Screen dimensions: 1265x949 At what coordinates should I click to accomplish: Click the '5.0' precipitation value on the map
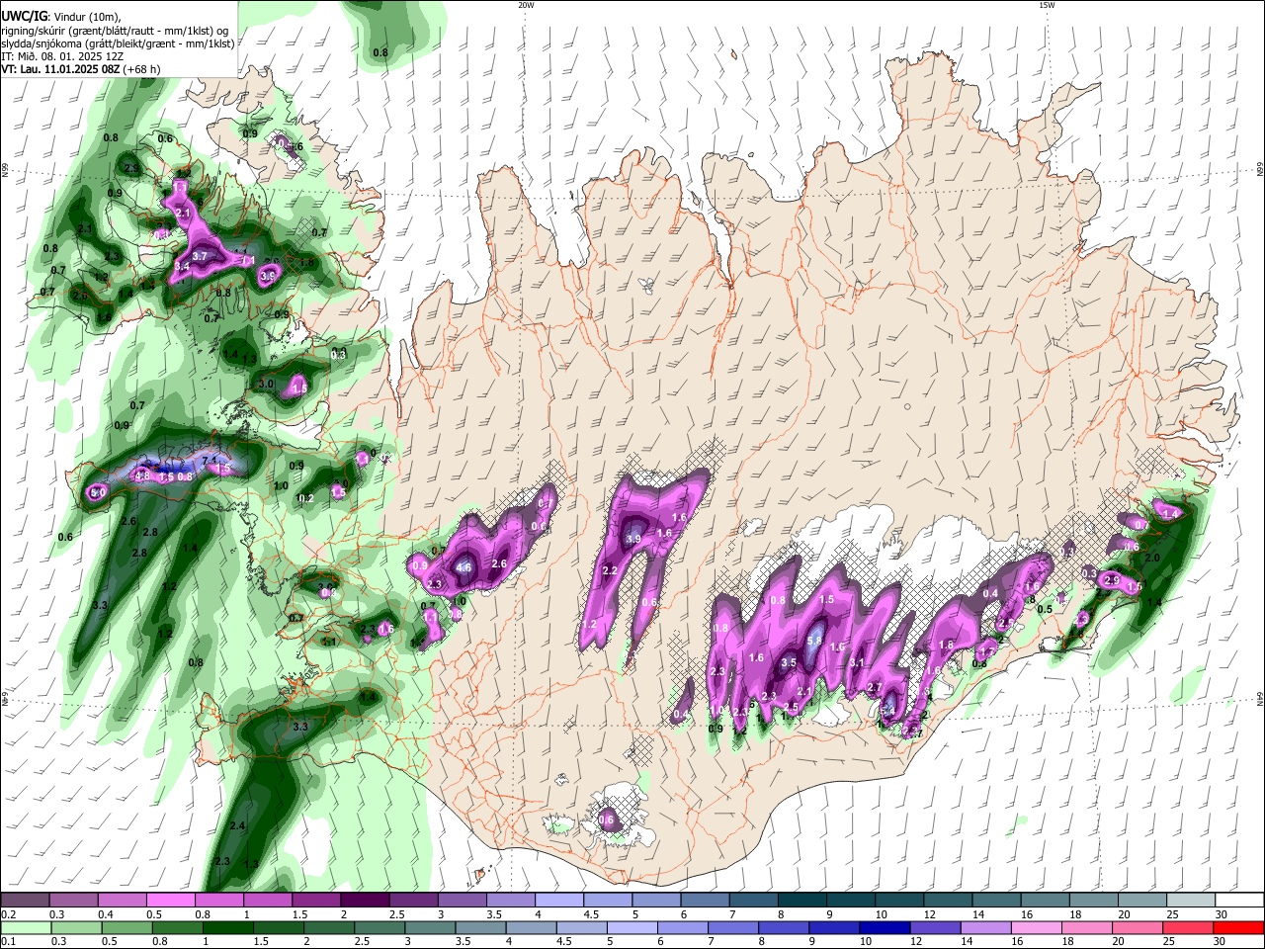98,491
